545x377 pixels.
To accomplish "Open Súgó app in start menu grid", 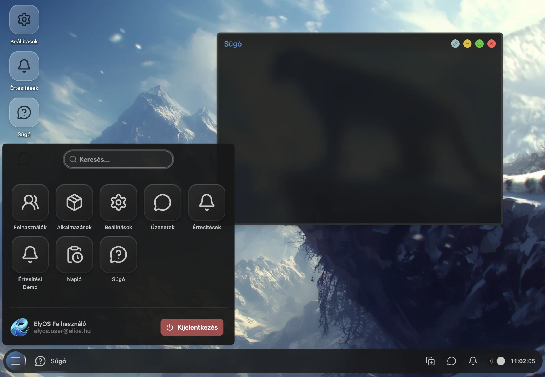I will (118, 254).
